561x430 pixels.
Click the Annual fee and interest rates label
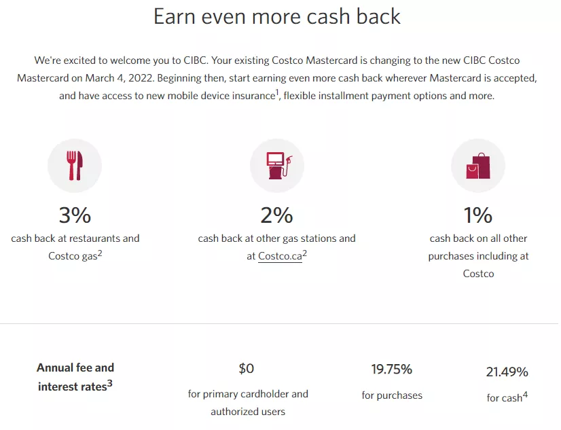(75, 377)
